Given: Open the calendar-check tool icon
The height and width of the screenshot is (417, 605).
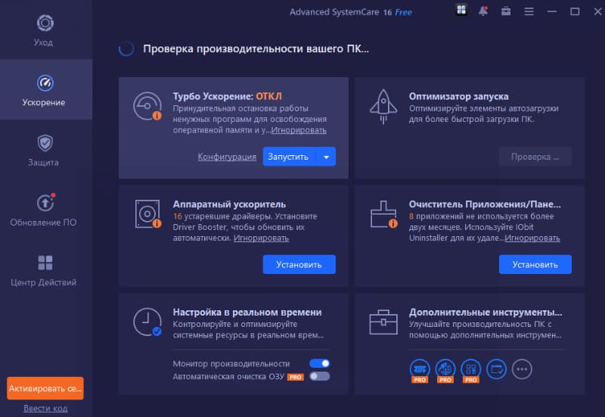Looking at the screenshot, I should click(x=496, y=369).
